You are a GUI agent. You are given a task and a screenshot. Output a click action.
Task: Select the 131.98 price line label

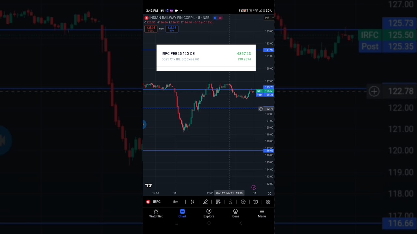click(x=269, y=50)
